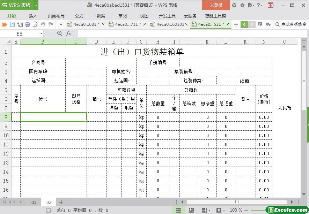Click the WPS 表格 logo button
309x214 pixels.
pyautogui.click(x=17, y=5)
